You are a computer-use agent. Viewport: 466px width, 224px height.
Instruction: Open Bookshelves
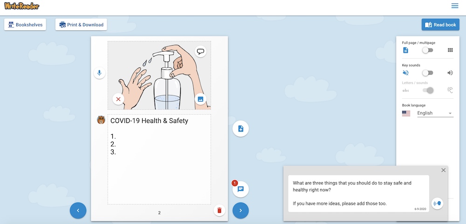pyautogui.click(x=25, y=25)
